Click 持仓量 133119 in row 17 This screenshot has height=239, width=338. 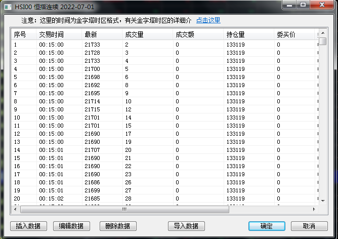click(x=236, y=174)
